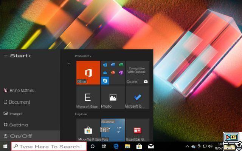Click the Windows Start button
The image size is (242, 151).
[x=5, y=146]
